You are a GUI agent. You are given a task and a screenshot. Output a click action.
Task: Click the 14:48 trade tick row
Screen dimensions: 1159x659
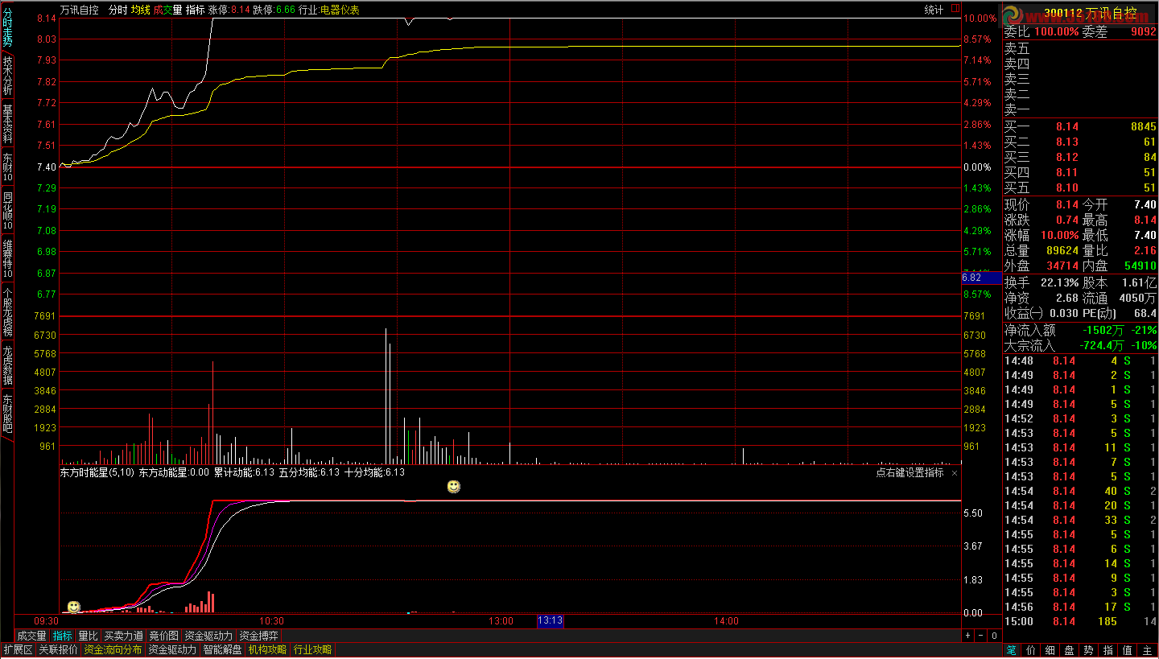coord(1080,360)
